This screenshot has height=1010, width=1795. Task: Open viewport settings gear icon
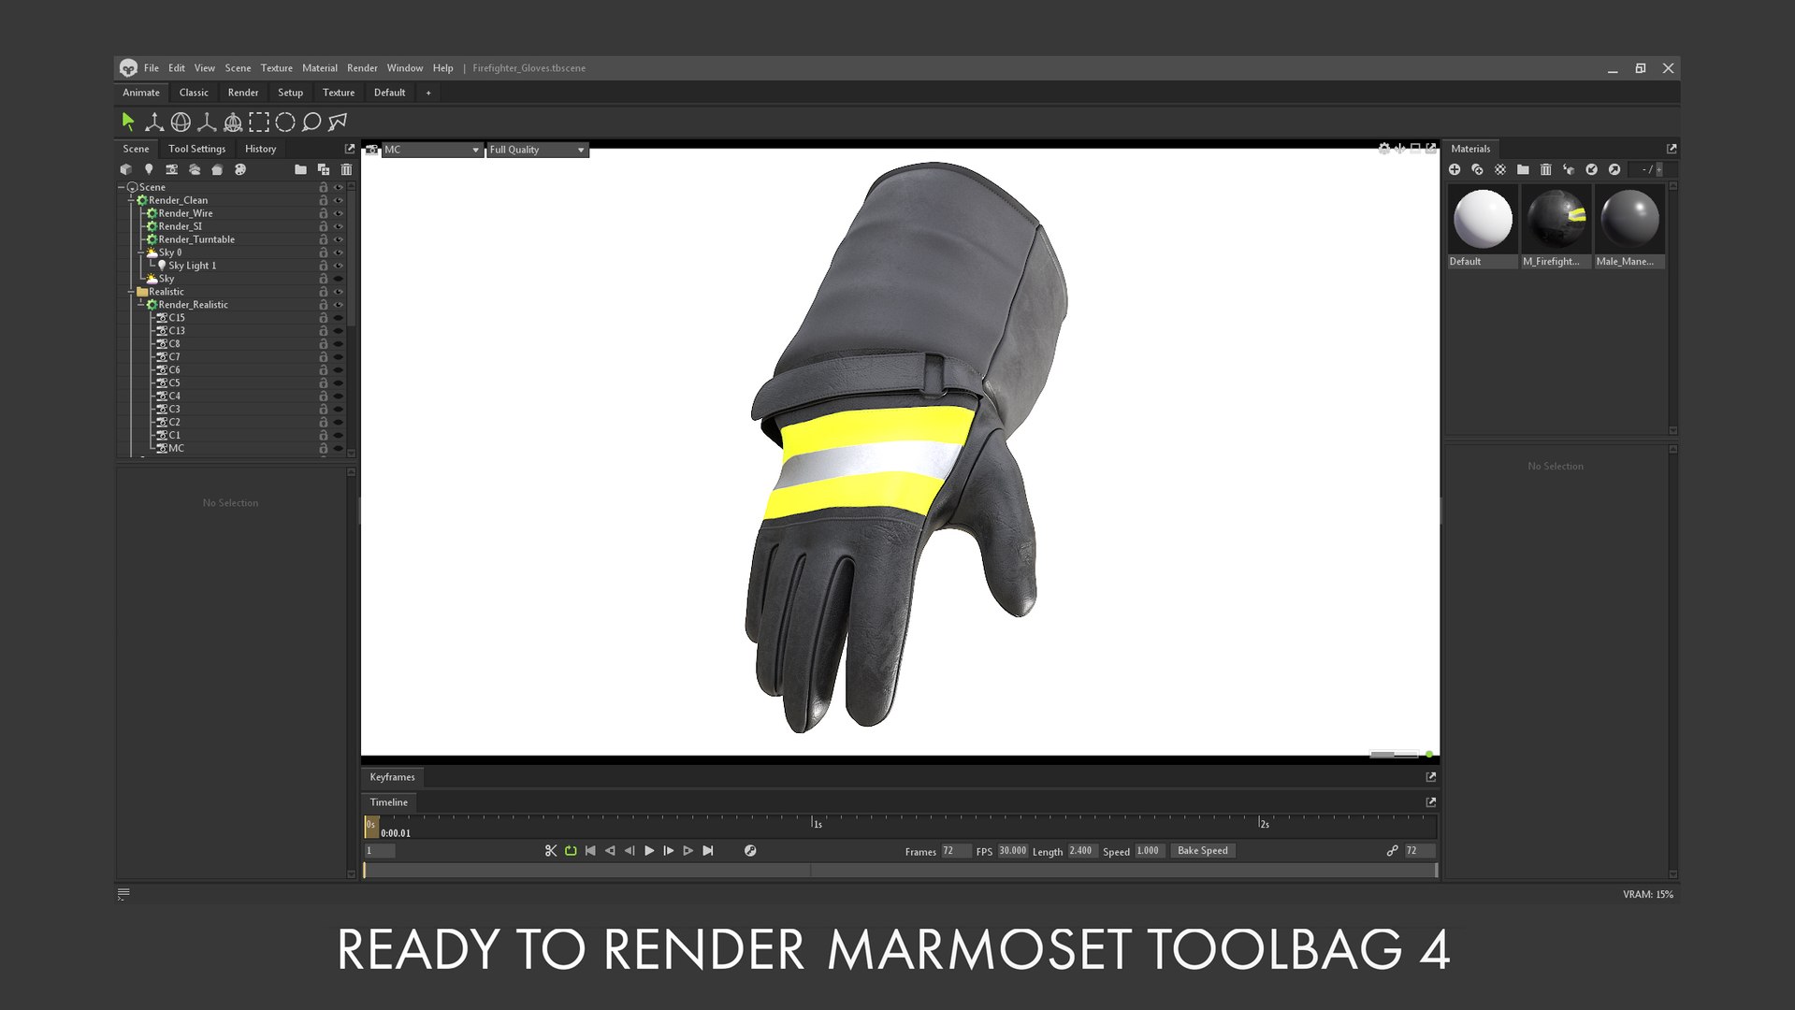tap(1383, 149)
